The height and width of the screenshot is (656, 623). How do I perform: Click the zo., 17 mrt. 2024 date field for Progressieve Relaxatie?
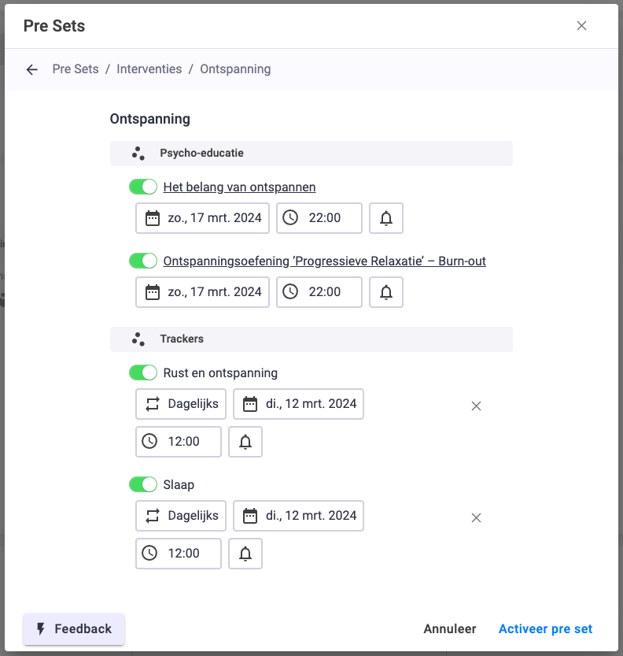click(x=203, y=292)
